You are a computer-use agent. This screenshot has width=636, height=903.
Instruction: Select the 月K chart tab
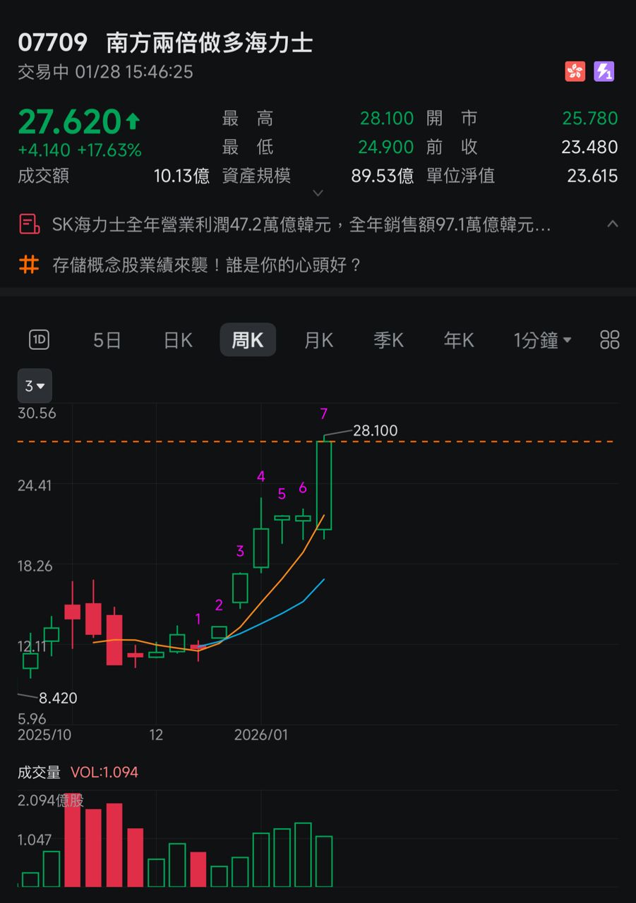point(318,340)
